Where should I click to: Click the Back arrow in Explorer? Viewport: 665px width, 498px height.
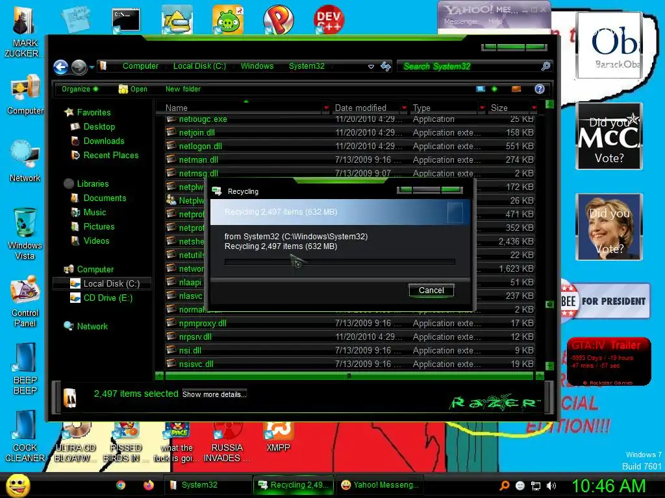(61, 67)
